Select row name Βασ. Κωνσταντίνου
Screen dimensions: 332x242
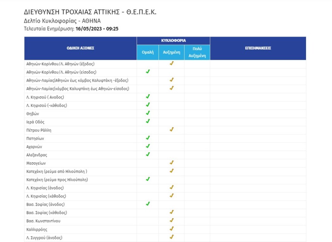(43, 221)
